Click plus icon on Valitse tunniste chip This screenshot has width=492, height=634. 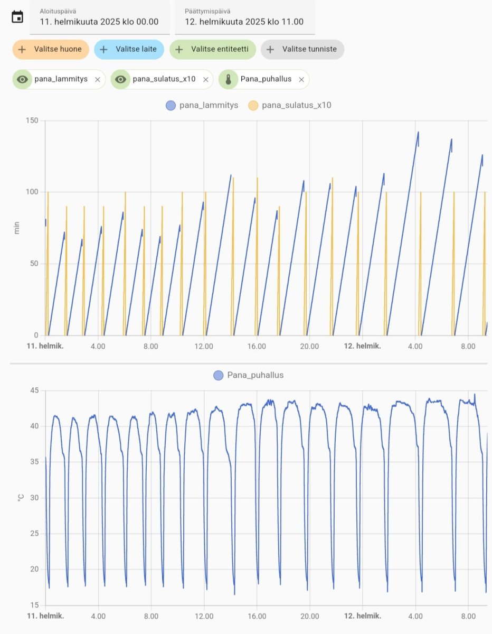click(x=270, y=49)
